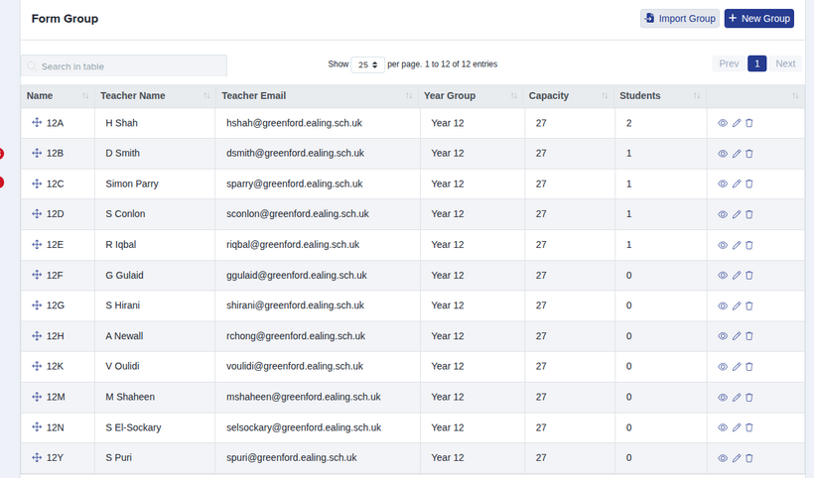814x478 pixels.
Task: Click the Form Group heading
Action: [65, 19]
